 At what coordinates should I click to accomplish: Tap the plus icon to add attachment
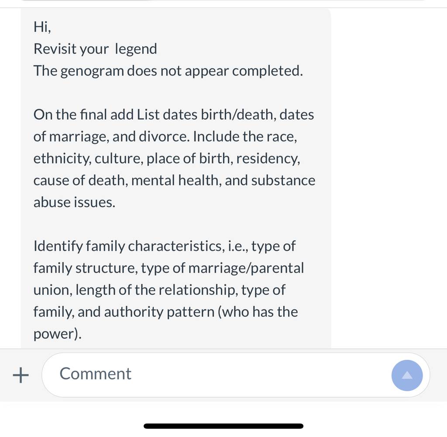[21, 375]
